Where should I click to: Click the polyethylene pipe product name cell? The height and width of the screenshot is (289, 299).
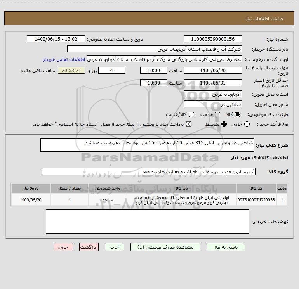pyautogui.click(x=182, y=200)
